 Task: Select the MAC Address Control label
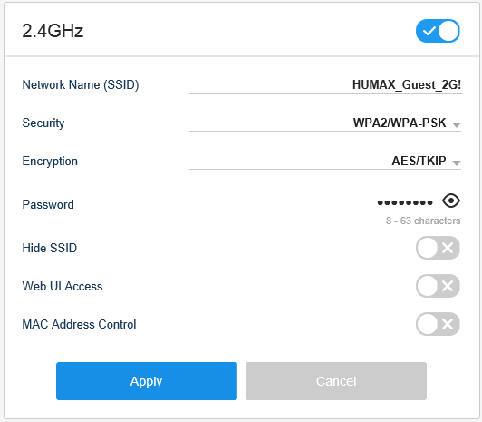click(79, 324)
